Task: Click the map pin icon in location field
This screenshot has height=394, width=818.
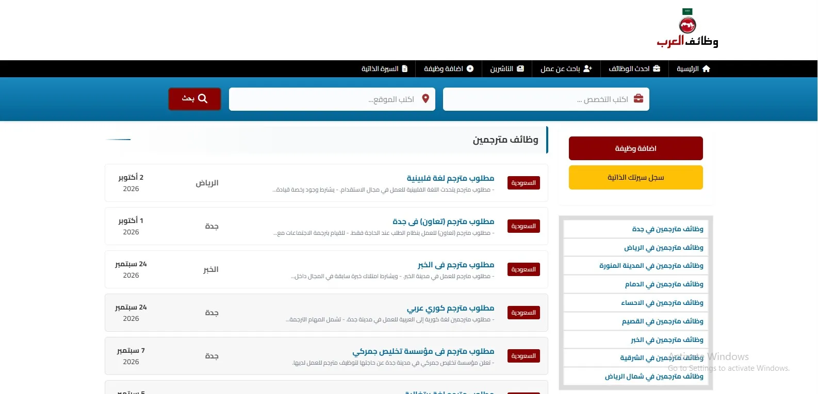Action: point(426,98)
